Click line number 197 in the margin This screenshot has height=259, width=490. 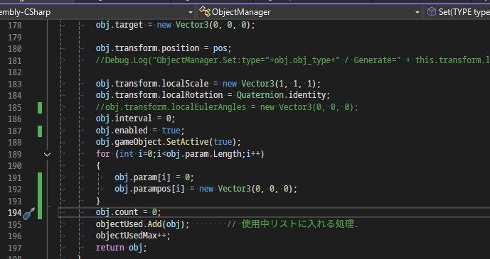pyautogui.click(x=15, y=248)
